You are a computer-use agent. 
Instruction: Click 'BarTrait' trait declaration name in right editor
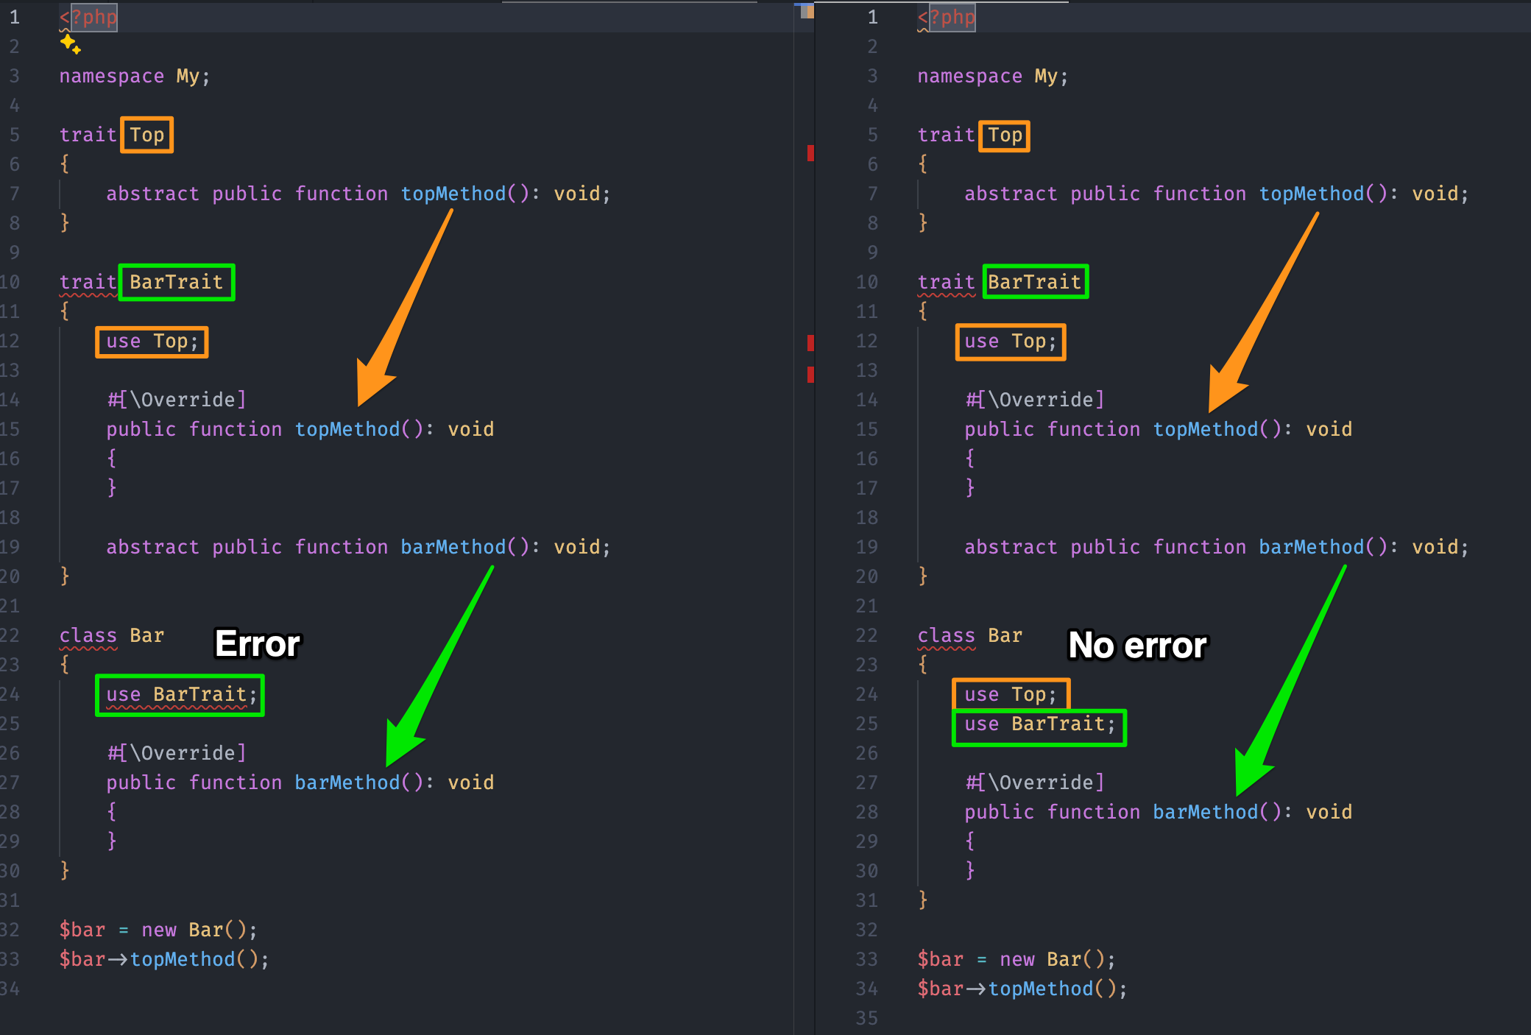(x=1034, y=282)
